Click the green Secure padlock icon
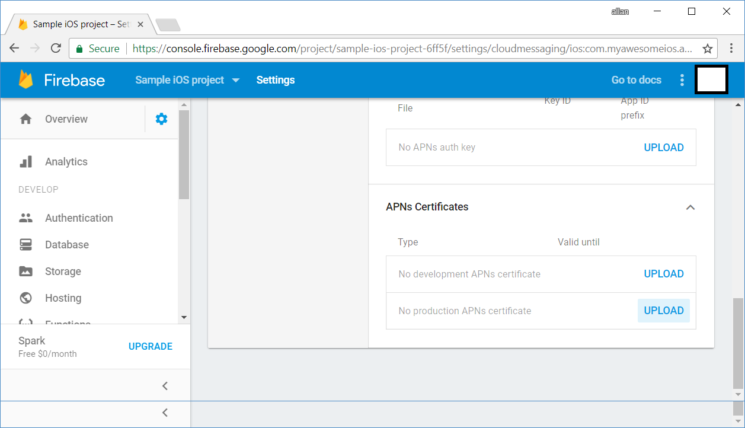This screenshot has width=745, height=428. (x=79, y=49)
